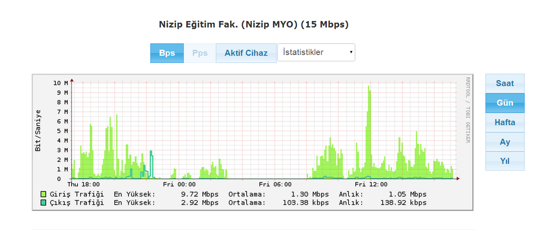558x237 pixels.
Task: Click the Thu 18:00 time axis label
Action: coord(83,185)
